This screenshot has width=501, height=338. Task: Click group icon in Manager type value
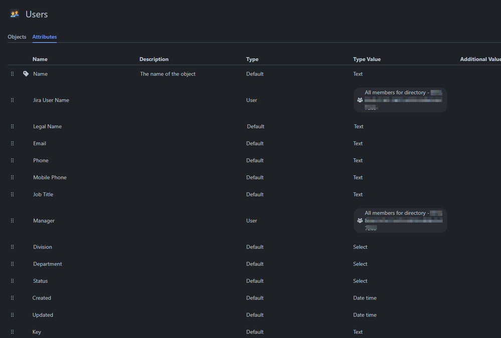click(360, 221)
